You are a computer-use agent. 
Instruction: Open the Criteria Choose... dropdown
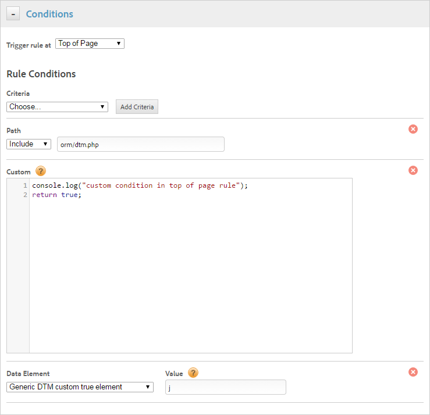57,107
